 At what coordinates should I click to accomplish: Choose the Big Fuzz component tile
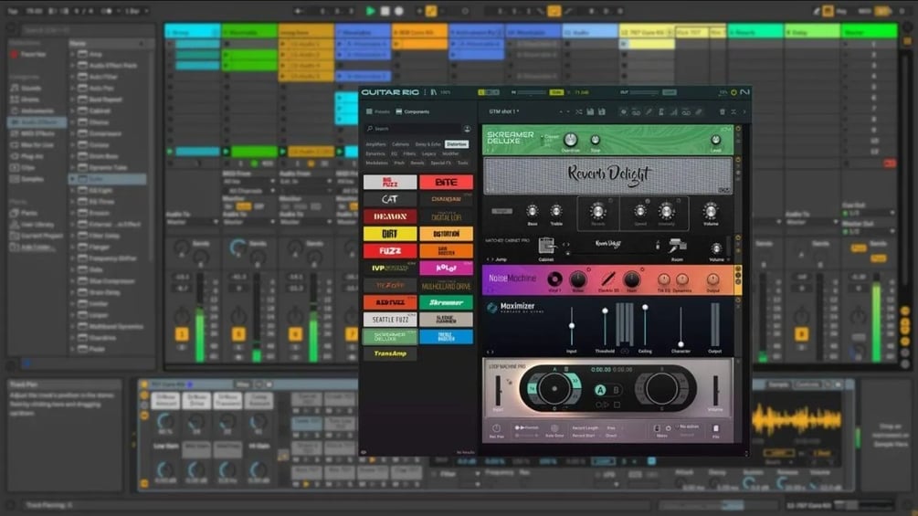click(390, 183)
